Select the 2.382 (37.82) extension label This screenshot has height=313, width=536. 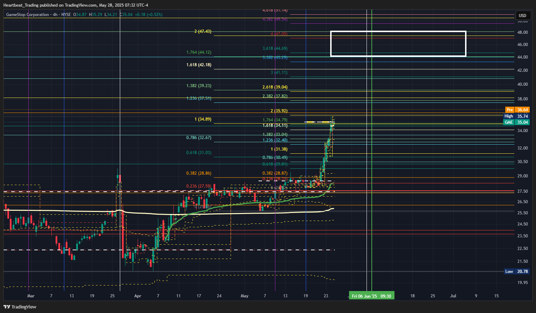coord(275,96)
